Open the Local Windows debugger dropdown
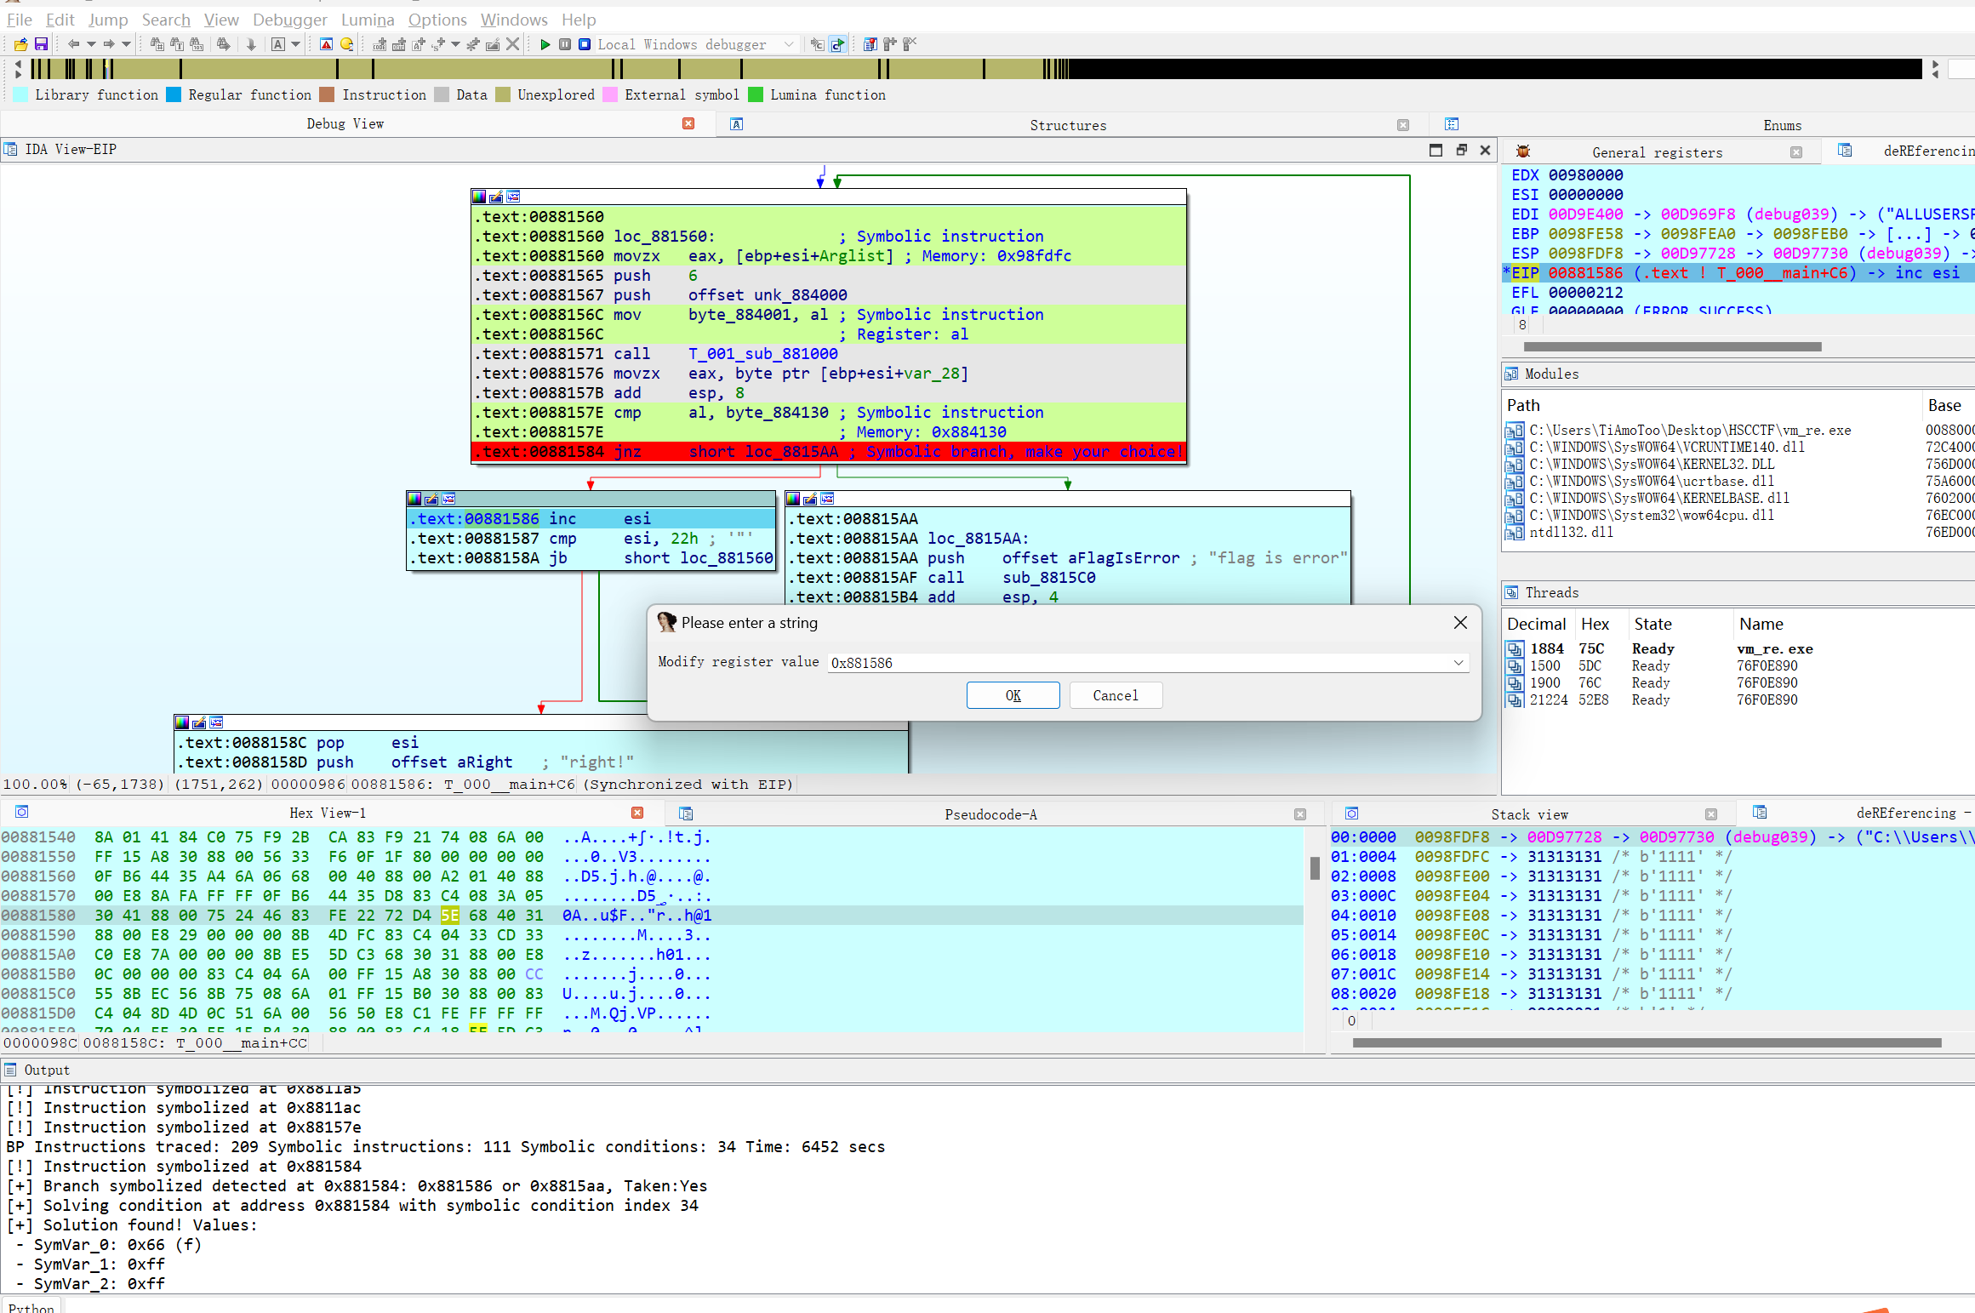This screenshot has height=1313, width=1975. [x=789, y=44]
